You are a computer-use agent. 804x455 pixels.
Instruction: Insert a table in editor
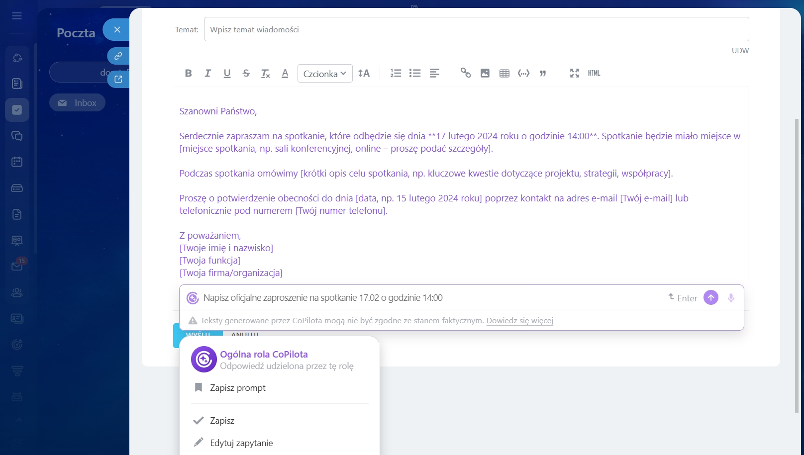(x=504, y=74)
